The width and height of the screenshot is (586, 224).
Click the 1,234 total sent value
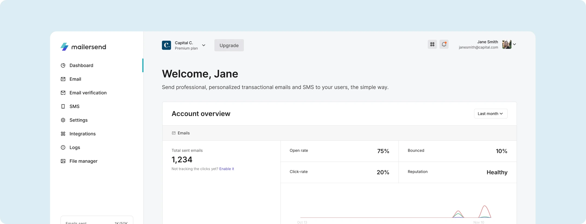pos(182,160)
